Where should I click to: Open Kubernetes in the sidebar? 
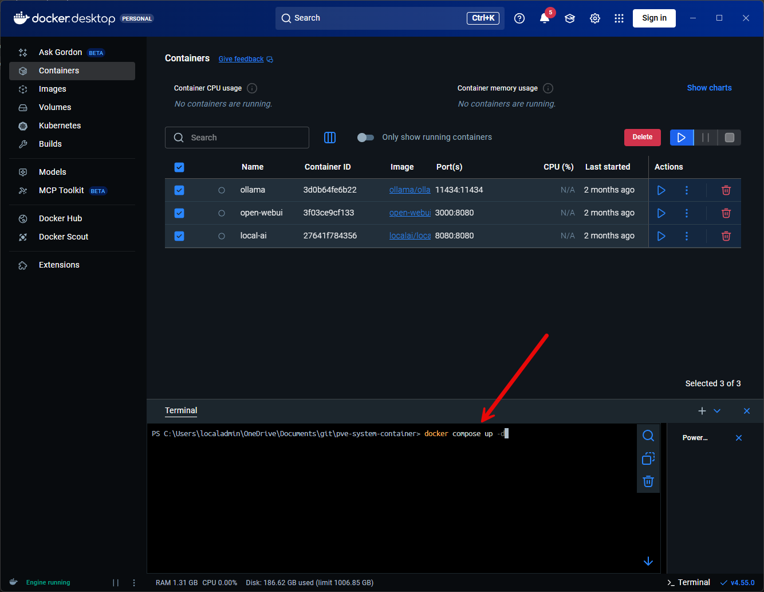click(x=72, y=126)
